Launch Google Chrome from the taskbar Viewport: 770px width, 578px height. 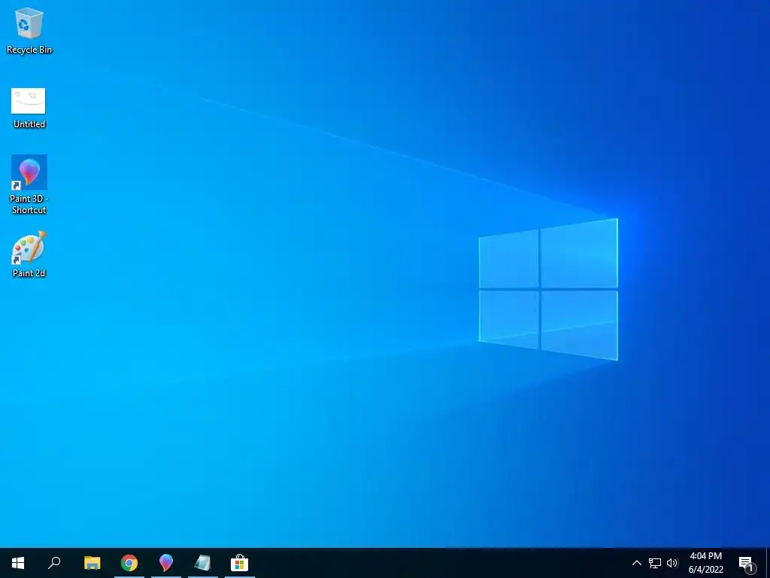click(129, 563)
